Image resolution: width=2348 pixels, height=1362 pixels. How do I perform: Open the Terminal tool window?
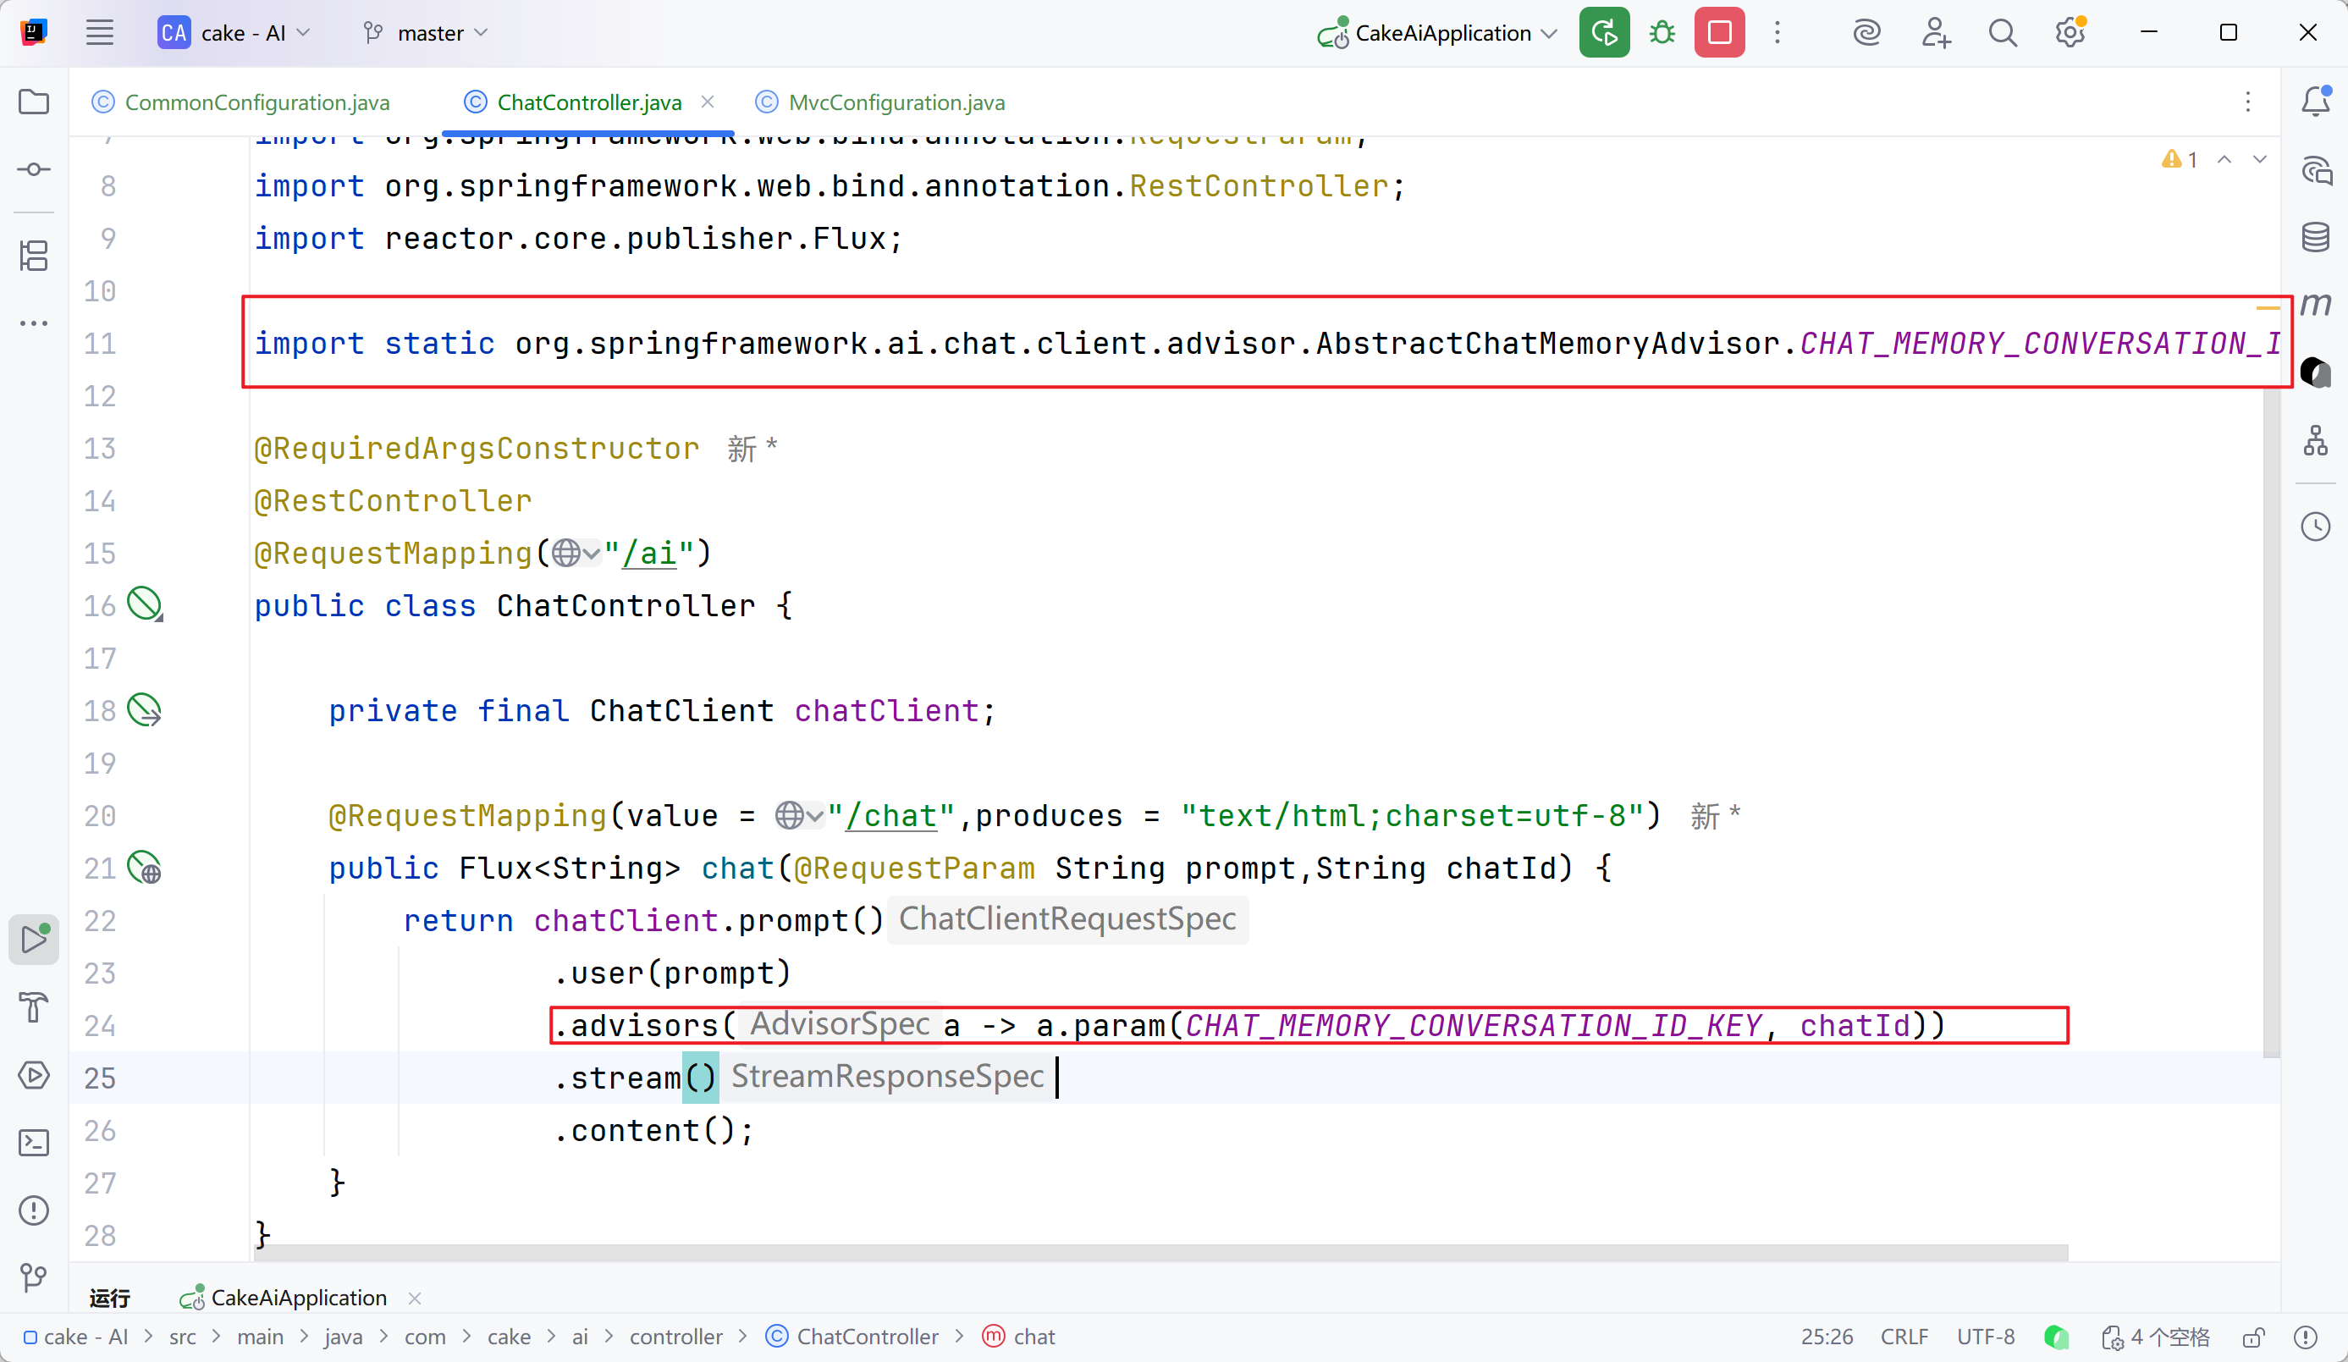point(34,1142)
